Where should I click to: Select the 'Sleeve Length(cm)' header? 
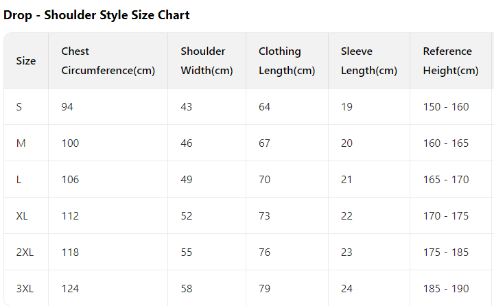[x=368, y=61]
